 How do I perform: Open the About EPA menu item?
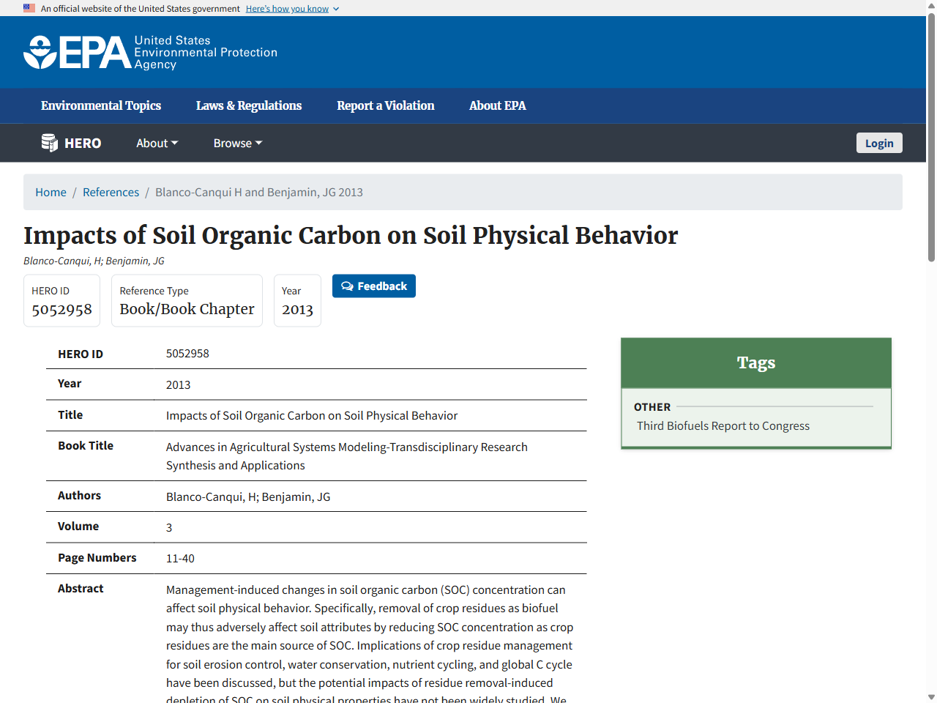pyautogui.click(x=497, y=105)
